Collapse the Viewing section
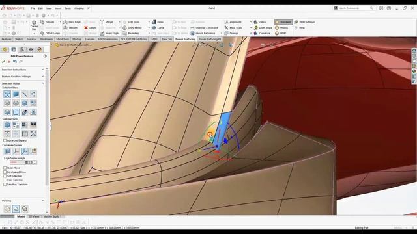The image size is (417, 234). pyautogui.click(x=42, y=201)
